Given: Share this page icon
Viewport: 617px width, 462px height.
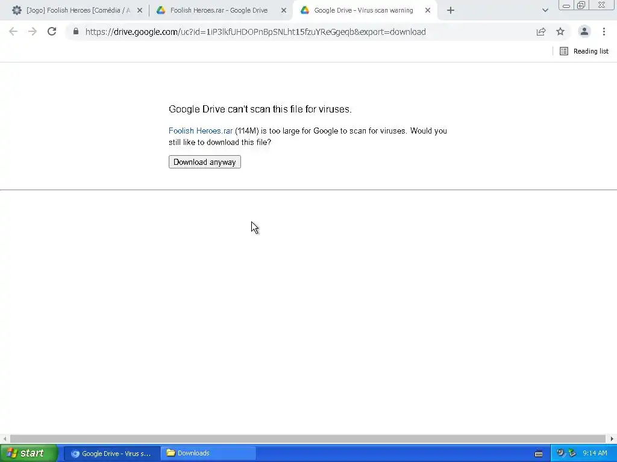Looking at the screenshot, I should [541, 31].
